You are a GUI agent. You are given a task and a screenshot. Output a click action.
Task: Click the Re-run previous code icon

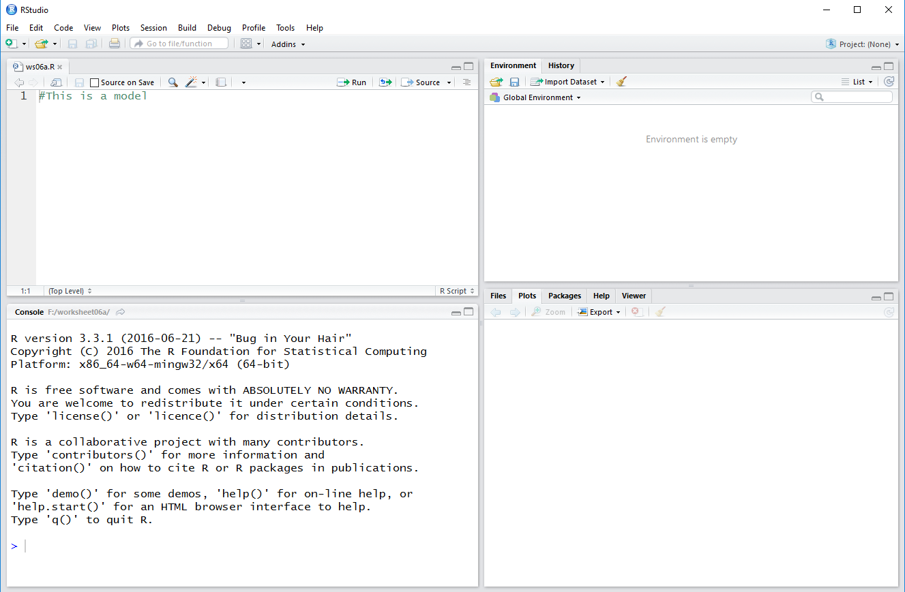[x=386, y=82]
